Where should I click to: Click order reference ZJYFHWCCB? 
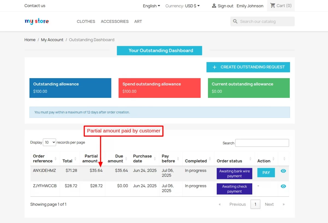point(45,186)
